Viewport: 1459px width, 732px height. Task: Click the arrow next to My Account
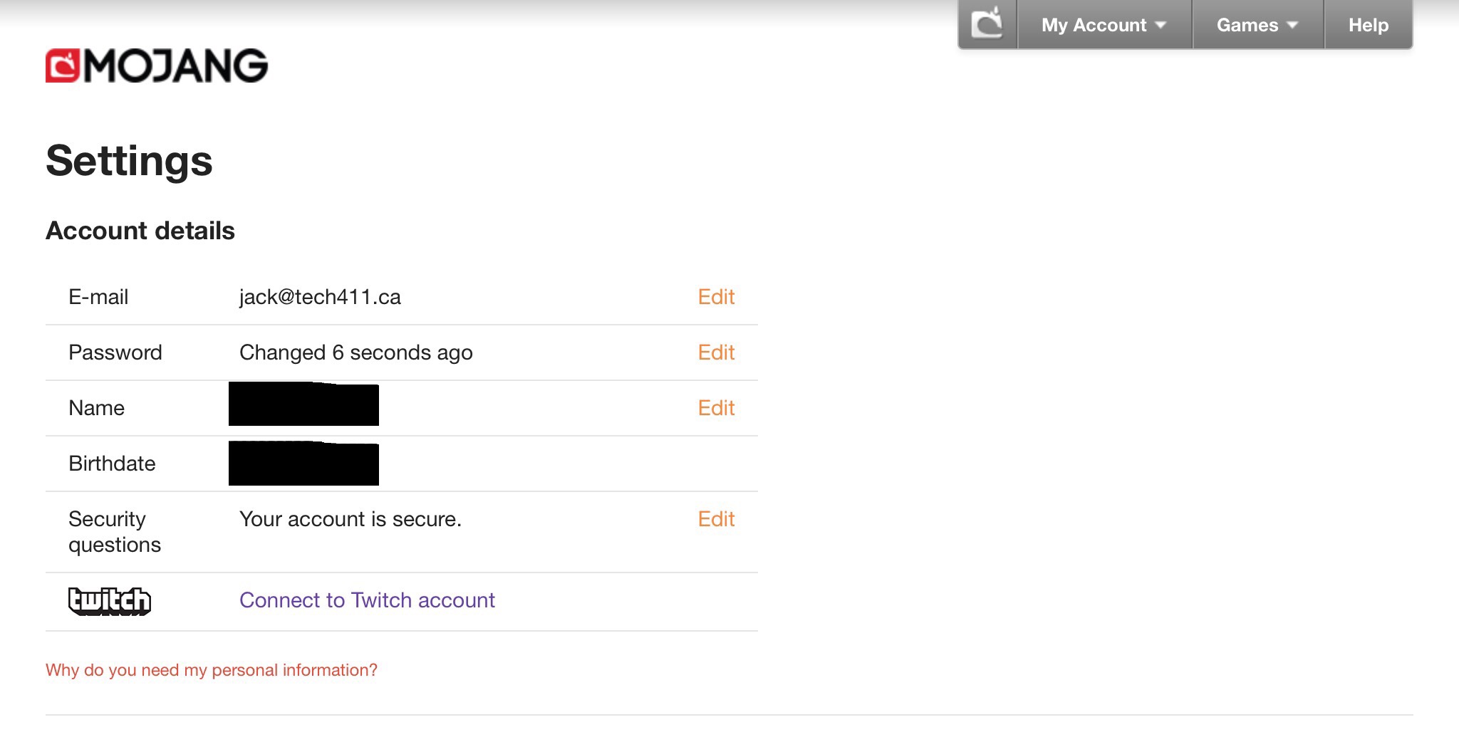click(1161, 25)
